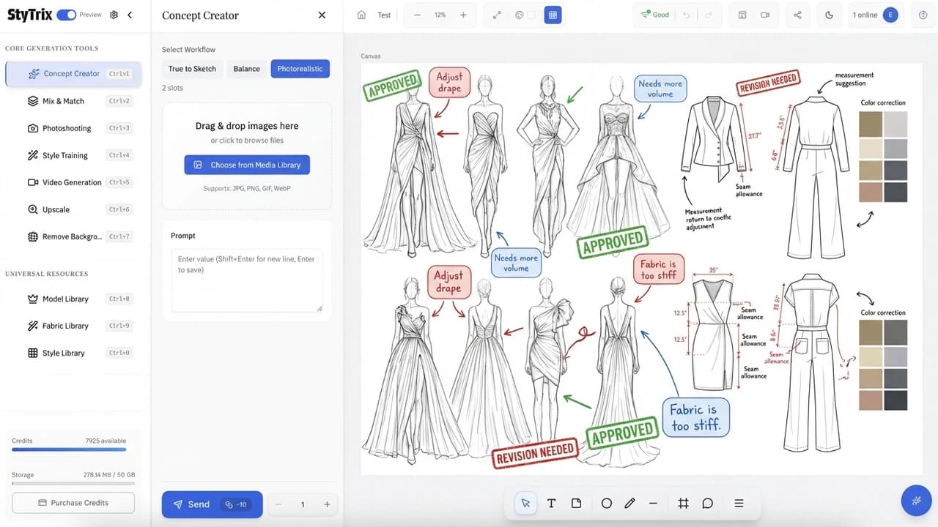Viewport: 938px width, 527px height.
Task: Switch to the Balance workflow
Action: 246,68
